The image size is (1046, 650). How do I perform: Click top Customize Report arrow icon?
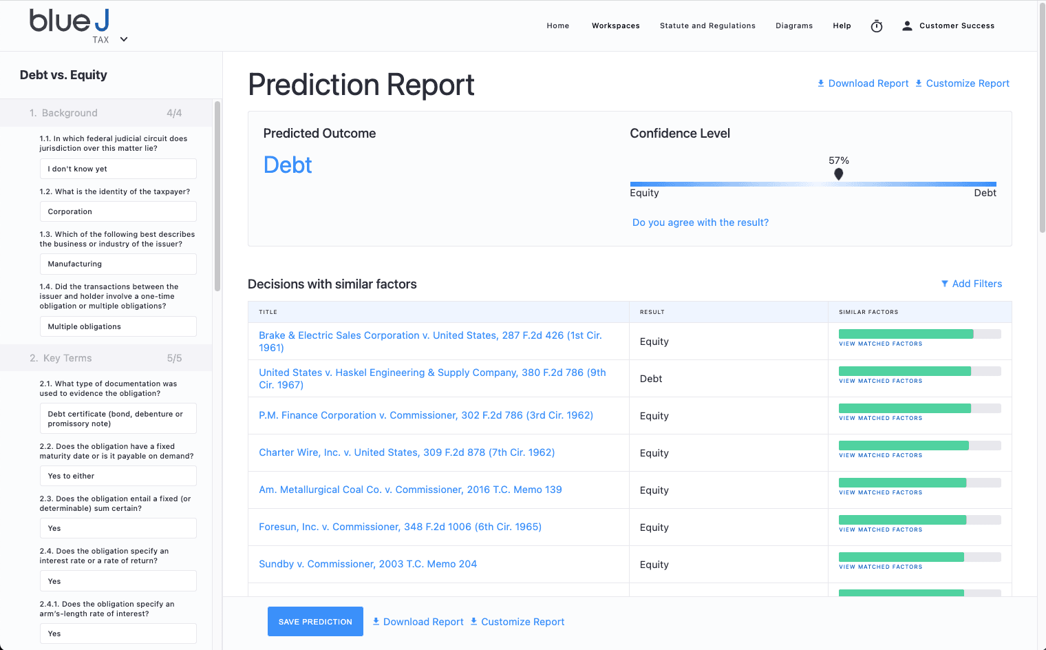point(918,83)
